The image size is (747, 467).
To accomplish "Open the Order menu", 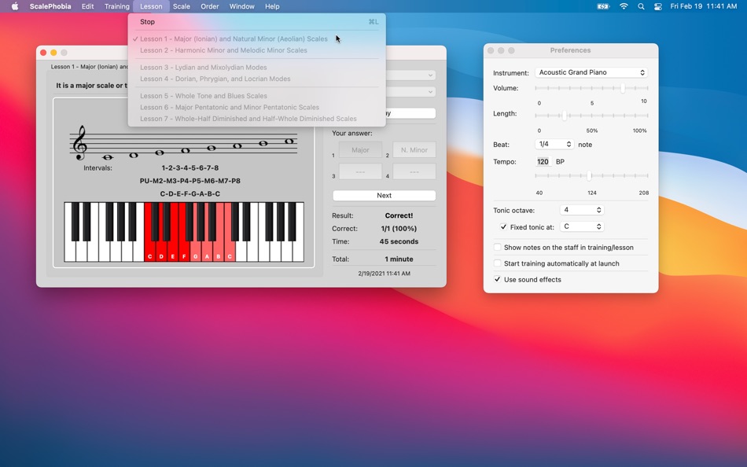I will pos(210,6).
